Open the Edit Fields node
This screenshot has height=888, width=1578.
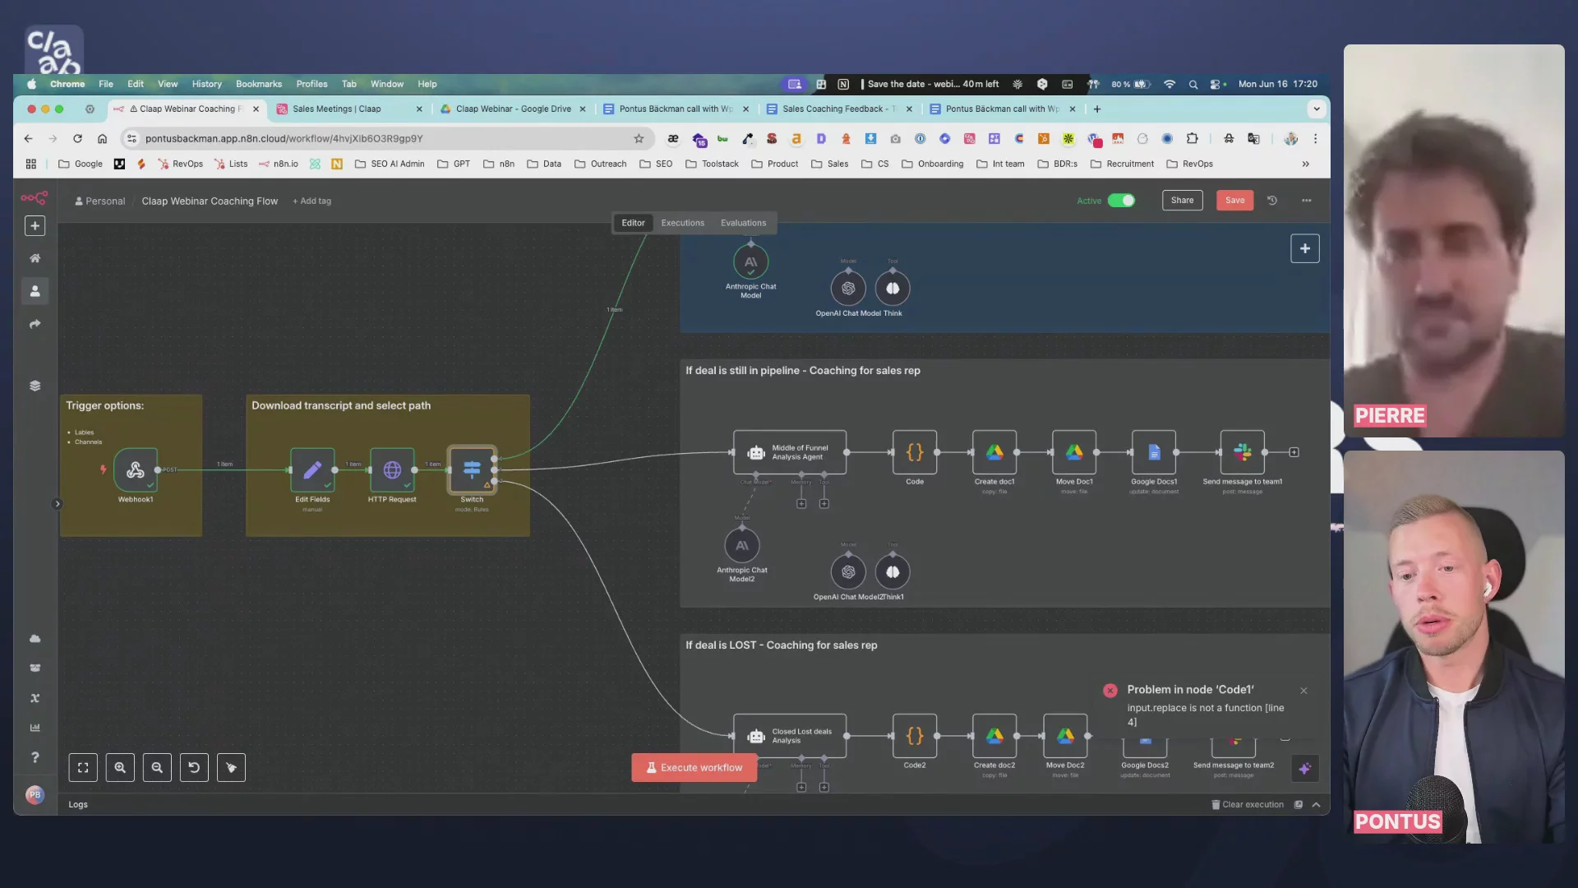(312, 469)
